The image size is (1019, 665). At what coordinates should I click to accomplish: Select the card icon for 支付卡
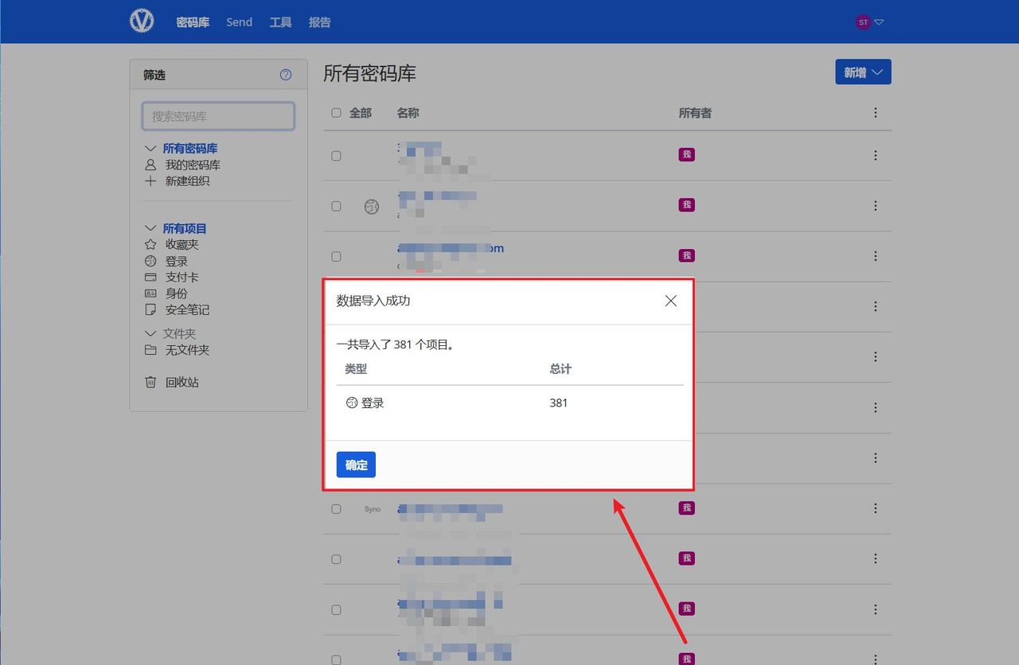pos(150,277)
